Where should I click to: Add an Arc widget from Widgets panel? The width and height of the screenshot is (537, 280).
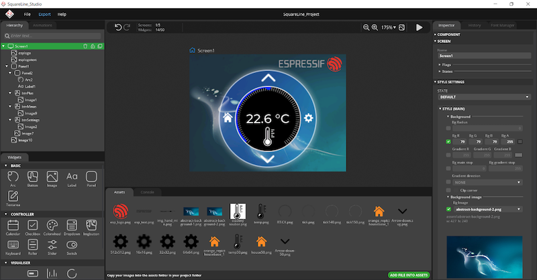(x=13, y=177)
